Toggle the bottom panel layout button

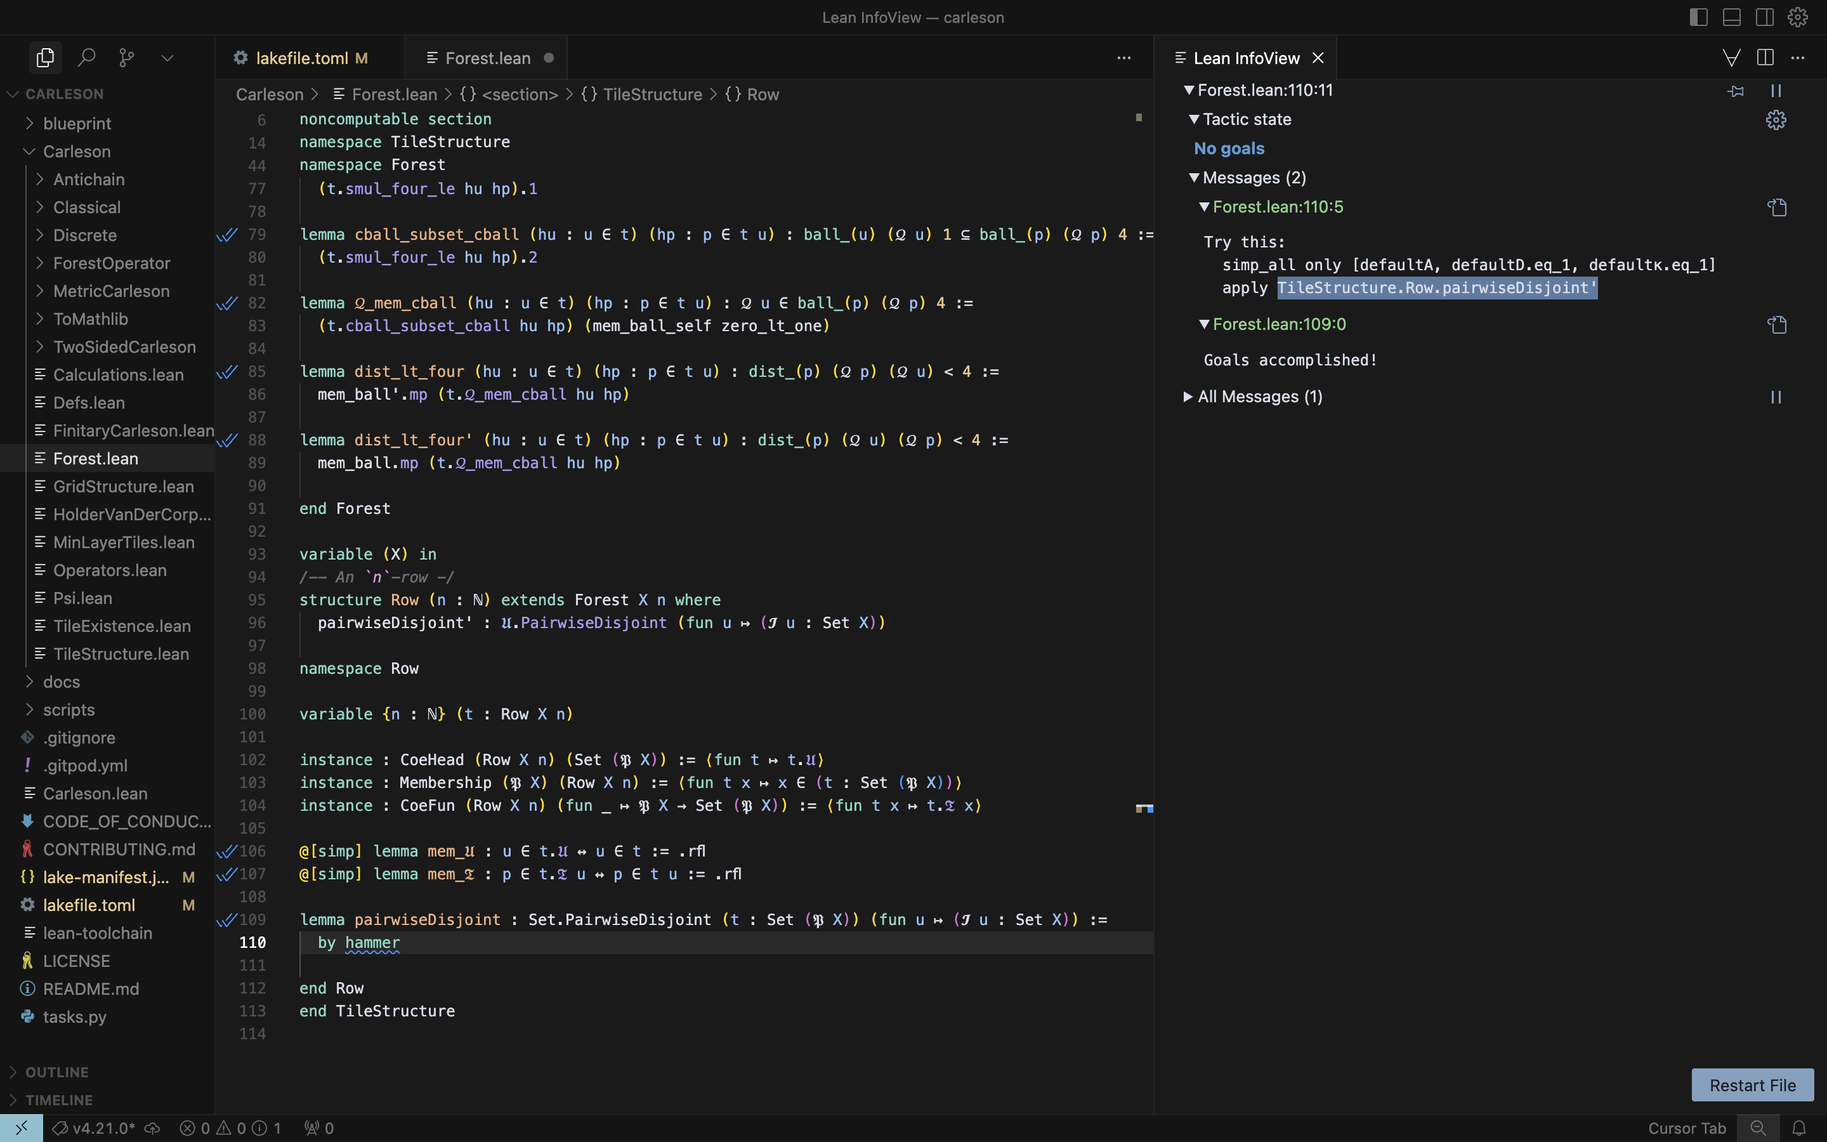pyautogui.click(x=1732, y=17)
